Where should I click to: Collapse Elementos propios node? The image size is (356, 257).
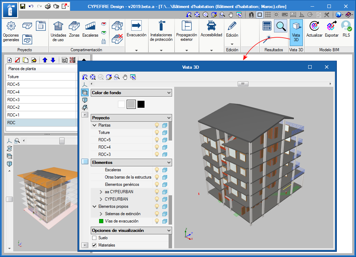pyautogui.click(x=95, y=206)
